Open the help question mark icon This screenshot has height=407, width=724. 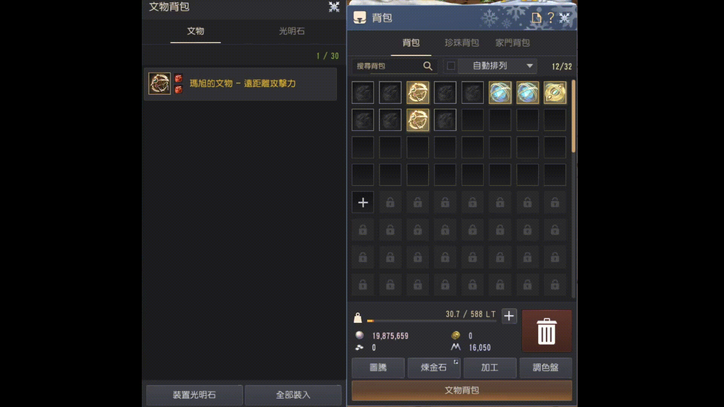551,17
